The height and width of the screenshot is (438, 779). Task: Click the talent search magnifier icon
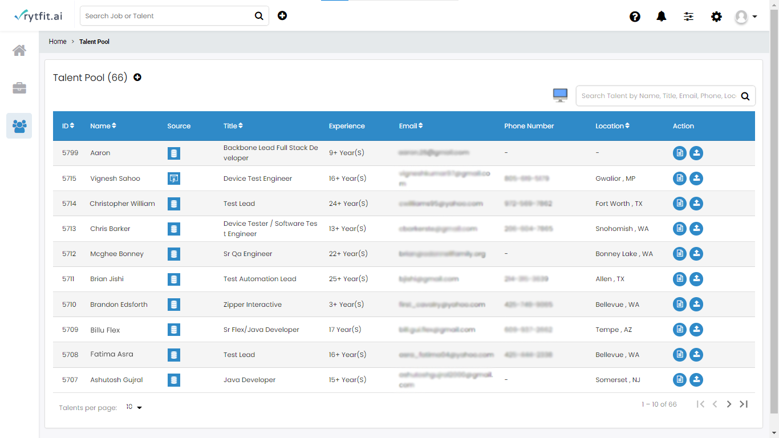point(745,96)
